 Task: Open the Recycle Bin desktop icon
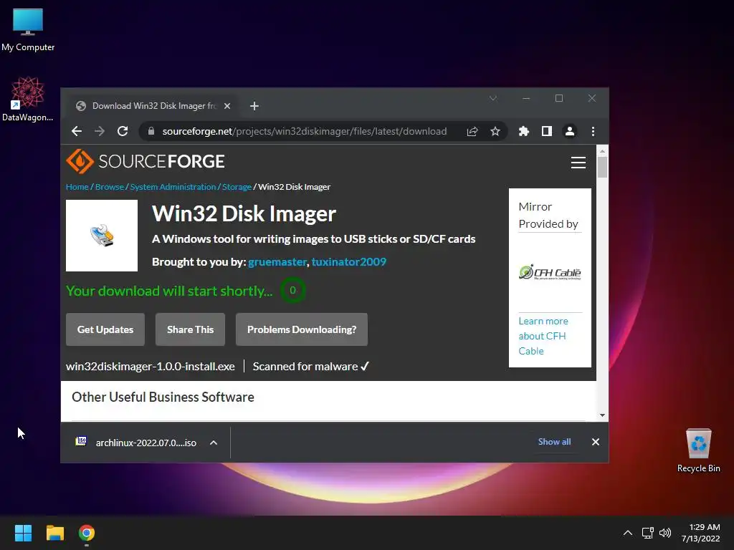tap(698, 450)
